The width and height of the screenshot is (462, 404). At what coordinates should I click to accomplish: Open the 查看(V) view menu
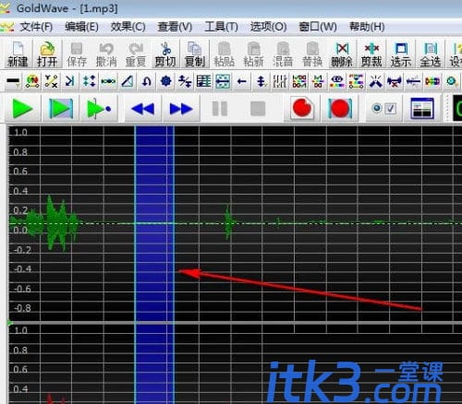coord(175,27)
